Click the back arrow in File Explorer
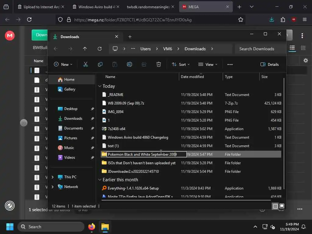Viewport: 312px width, 234px height. [x=55, y=49]
